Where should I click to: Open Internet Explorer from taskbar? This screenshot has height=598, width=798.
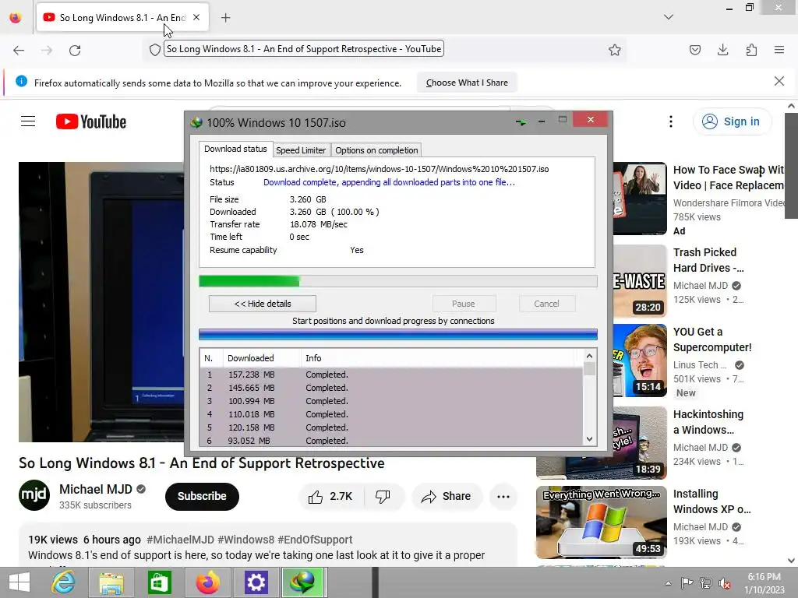point(64,582)
